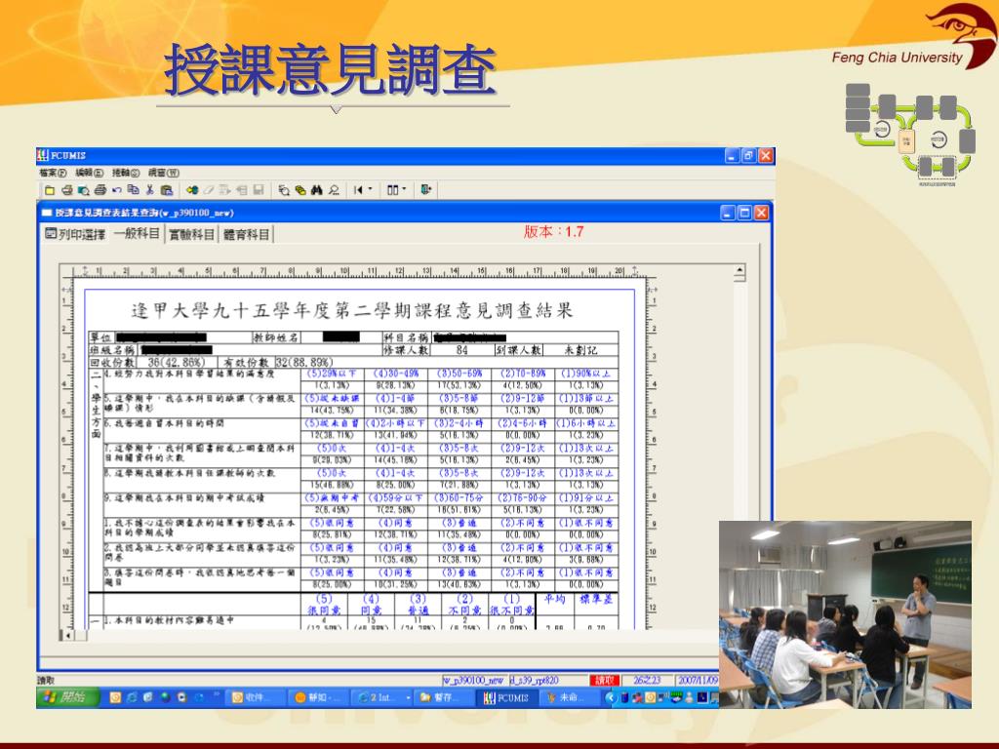Click the undo arrow toolbar icon

tap(117, 190)
